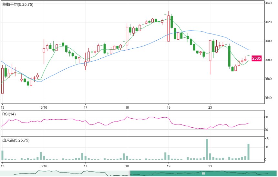
Task: Click the RSI(14) panel label
Action: 9,114
